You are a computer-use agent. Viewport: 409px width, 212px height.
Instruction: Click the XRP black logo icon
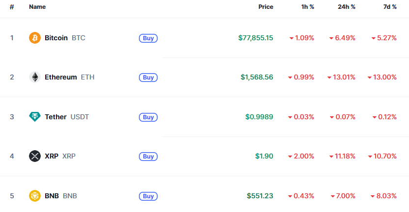[x=35, y=156]
